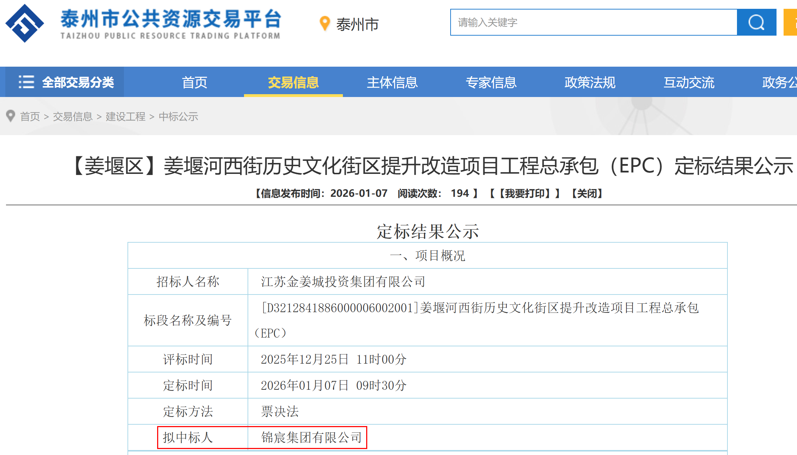This screenshot has width=797, height=455.
Task: Click the 定标结果公示 table heading
Action: [428, 231]
